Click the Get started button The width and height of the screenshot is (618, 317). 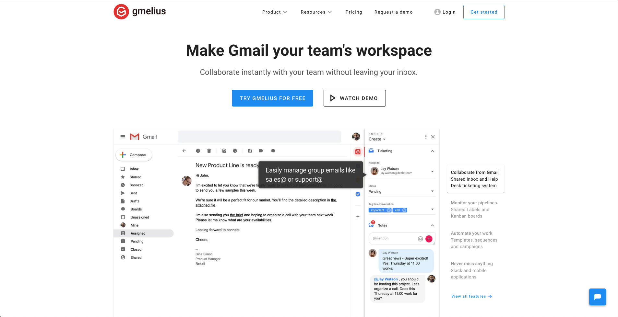[484, 12]
